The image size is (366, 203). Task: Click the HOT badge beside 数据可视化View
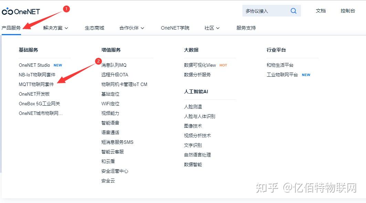tap(223, 65)
